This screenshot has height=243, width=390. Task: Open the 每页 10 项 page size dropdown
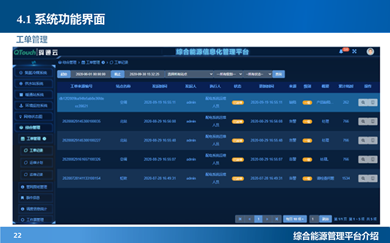coord(295,219)
